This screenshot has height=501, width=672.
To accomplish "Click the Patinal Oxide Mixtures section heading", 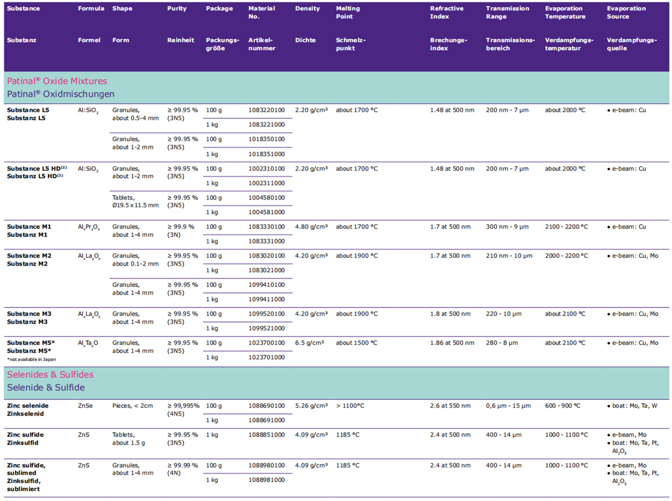I will pyautogui.click(x=56, y=81).
